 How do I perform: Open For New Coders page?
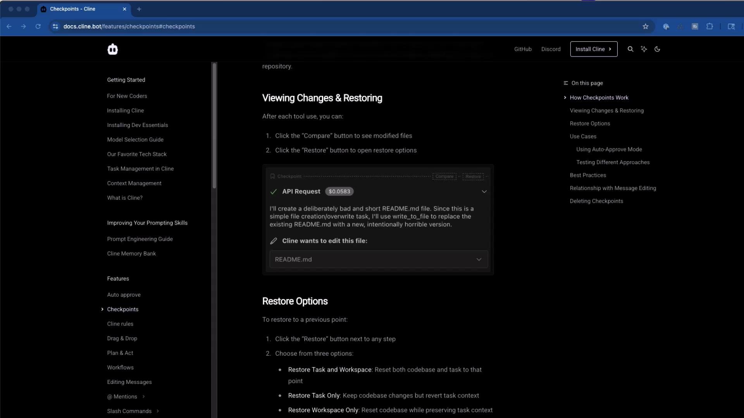(x=127, y=96)
